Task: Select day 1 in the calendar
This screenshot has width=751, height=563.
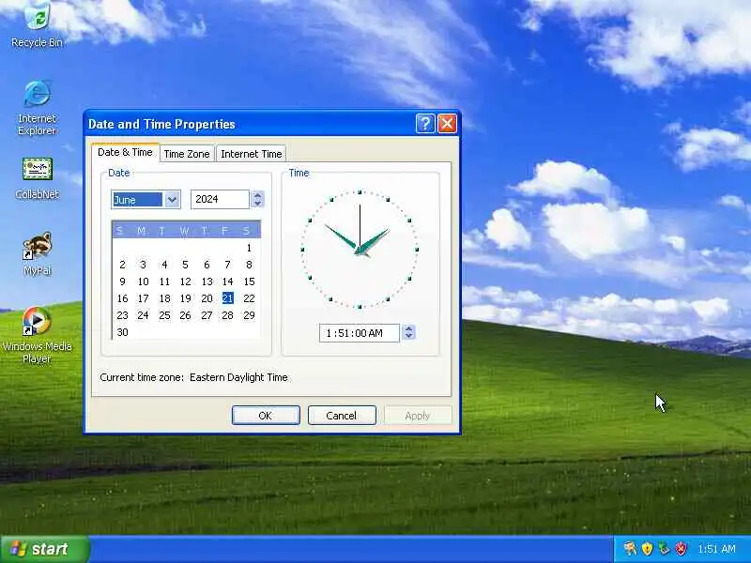Action: pyautogui.click(x=249, y=248)
